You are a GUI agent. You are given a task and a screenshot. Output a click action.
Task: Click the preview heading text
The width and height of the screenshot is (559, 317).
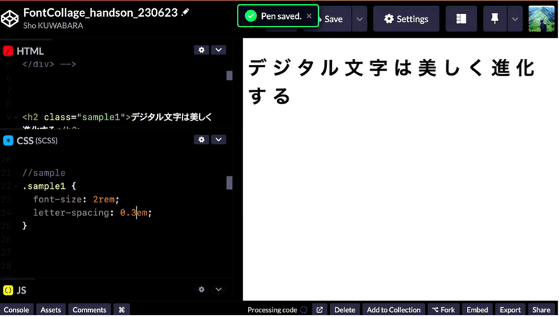pos(391,82)
